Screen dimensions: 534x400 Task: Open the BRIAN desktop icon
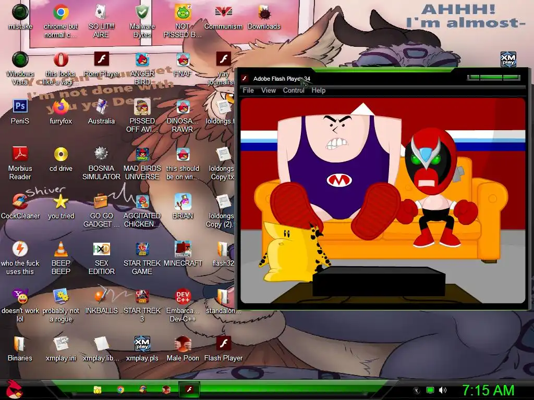pyautogui.click(x=183, y=206)
